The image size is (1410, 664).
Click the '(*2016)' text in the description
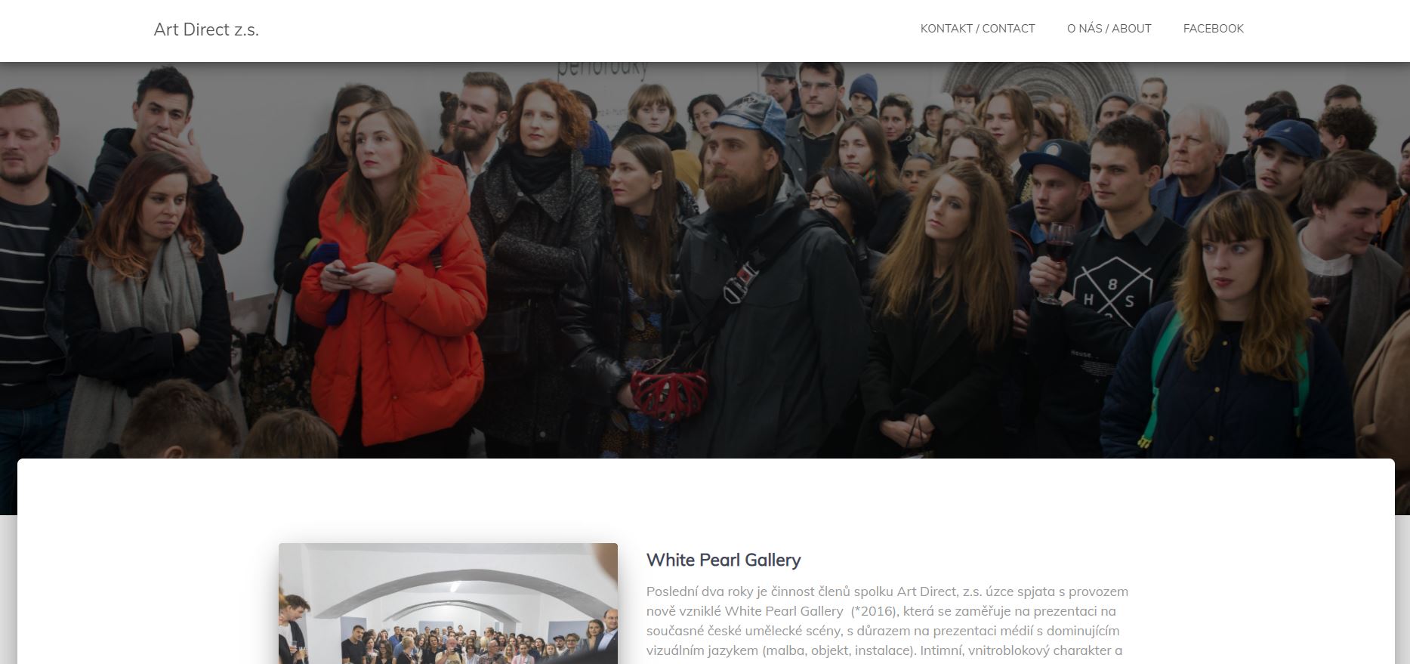(x=875, y=611)
